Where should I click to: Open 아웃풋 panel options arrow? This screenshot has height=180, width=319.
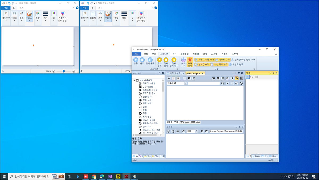click(x=236, y=127)
